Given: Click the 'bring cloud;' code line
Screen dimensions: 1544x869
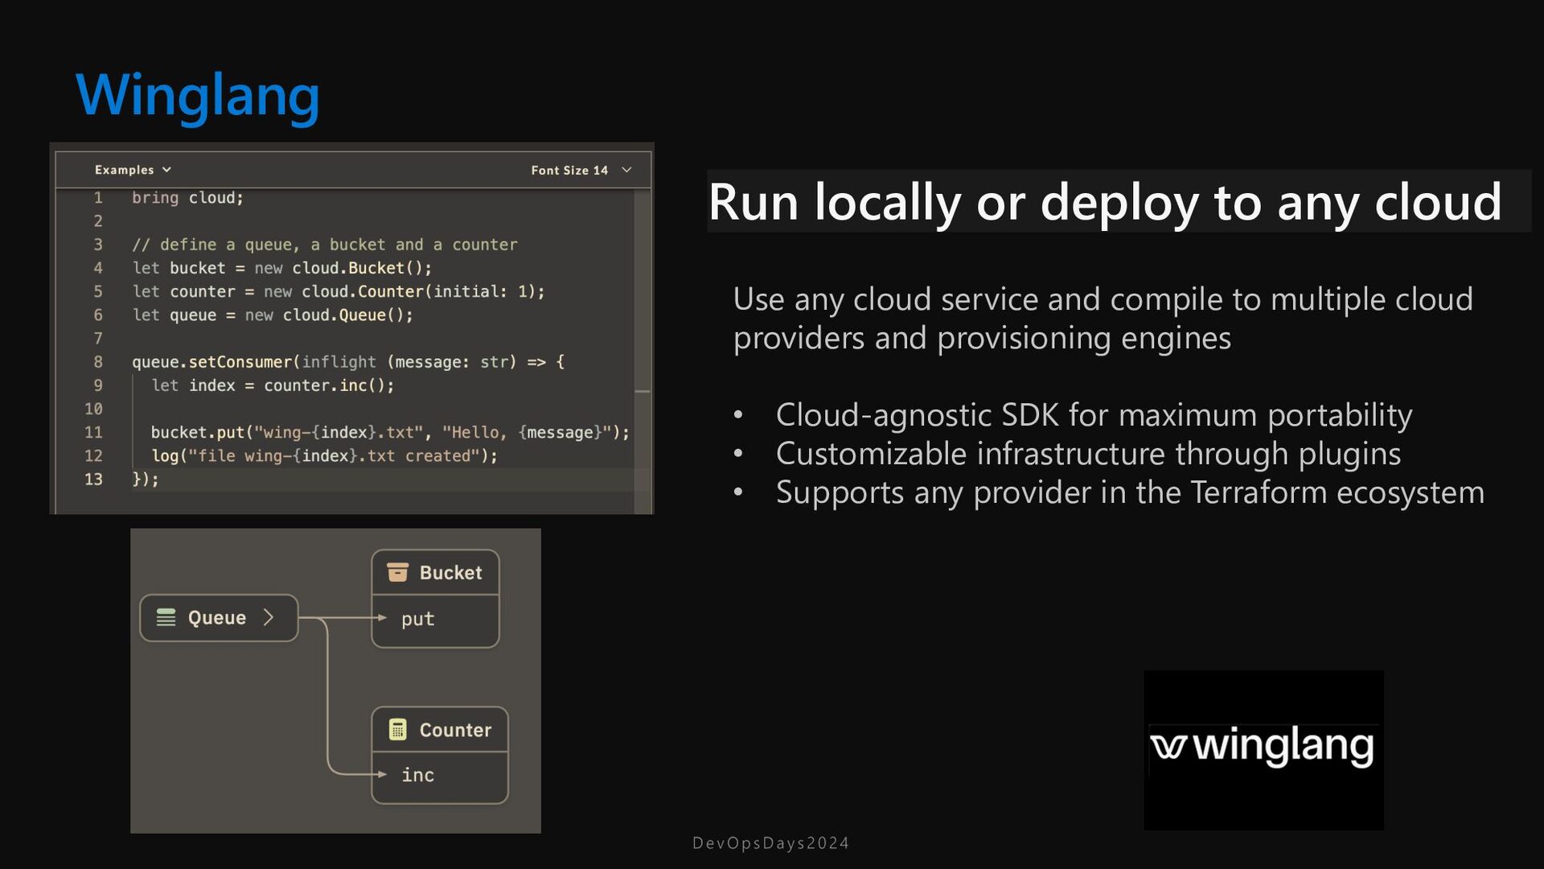Looking at the screenshot, I should click(x=187, y=198).
